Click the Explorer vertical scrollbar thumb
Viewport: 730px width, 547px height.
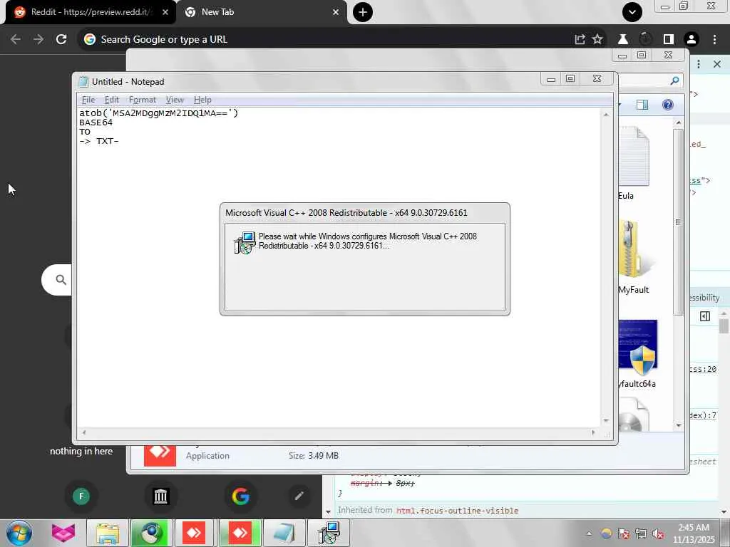point(679,222)
